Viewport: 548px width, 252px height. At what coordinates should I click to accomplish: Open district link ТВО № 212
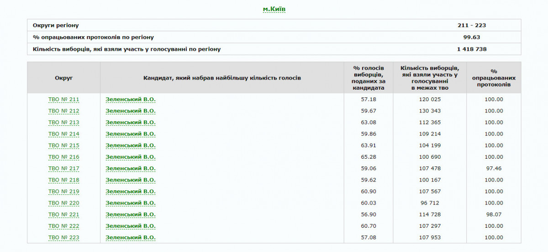[x=64, y=111]
